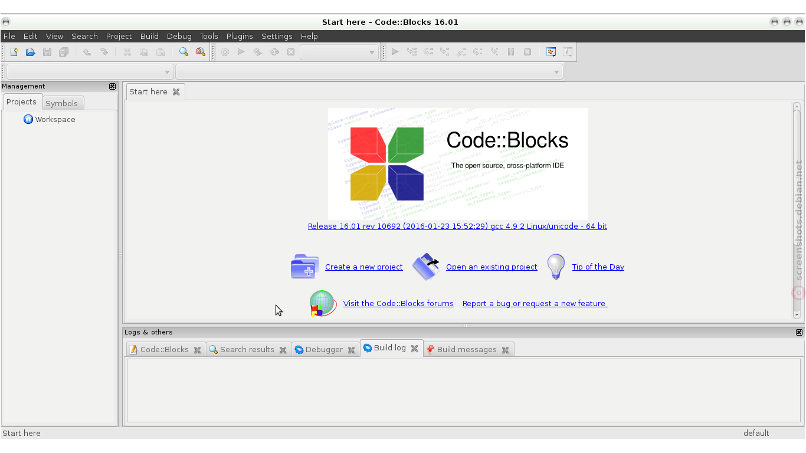Click the New file toolbar icon
The image size is (806, 453).
pos(14,52)
